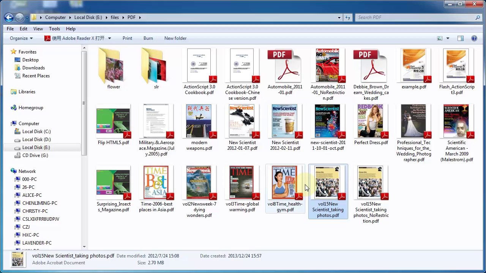Open Homegroup in navigation pane

31,108
